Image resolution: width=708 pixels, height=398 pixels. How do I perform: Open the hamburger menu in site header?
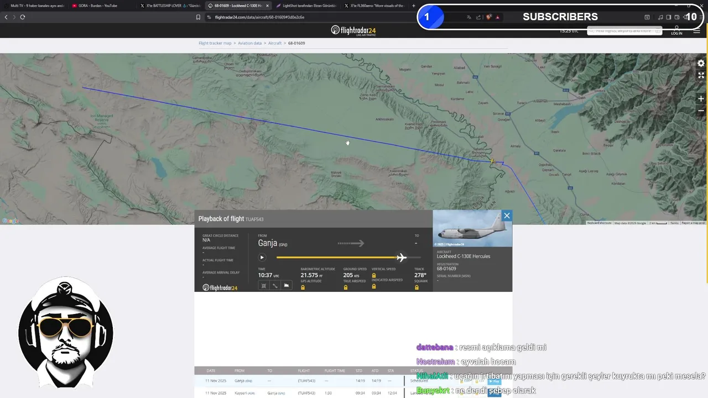click(x=696, y=31)
